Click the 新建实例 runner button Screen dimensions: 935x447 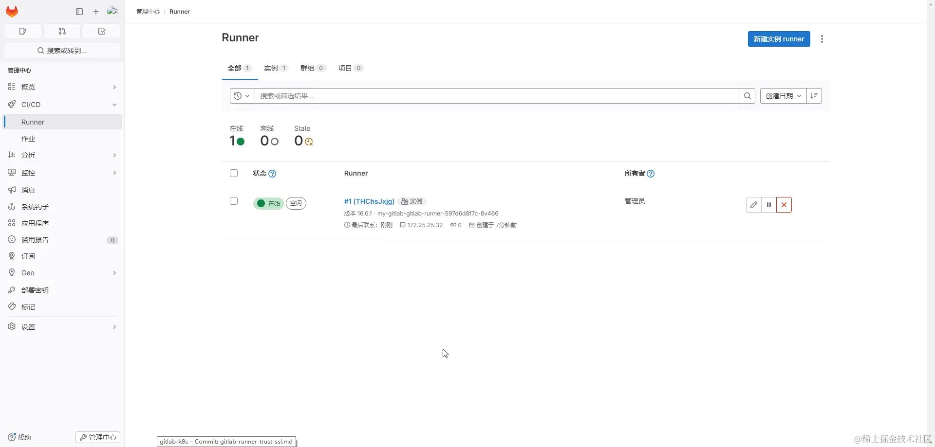(779, 39)
